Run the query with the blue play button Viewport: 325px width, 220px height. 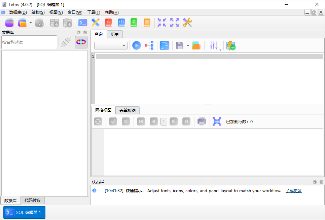[x=137, y=45]
